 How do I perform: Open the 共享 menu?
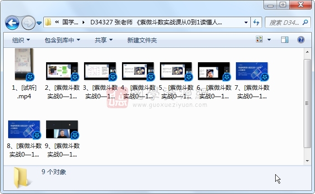point(103,40)
